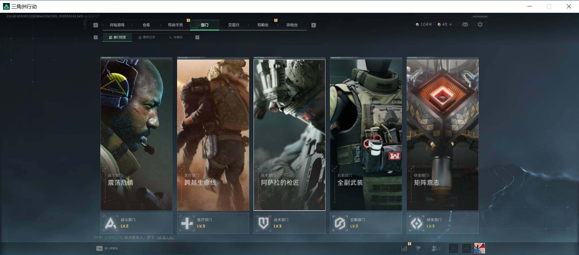Click the 三角洲行动 app icon in title bar
The image size is (579, 255).
pyautogui.click(x=6, y=6)
